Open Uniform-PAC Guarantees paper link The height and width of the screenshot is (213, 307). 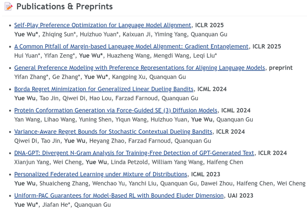119,196
